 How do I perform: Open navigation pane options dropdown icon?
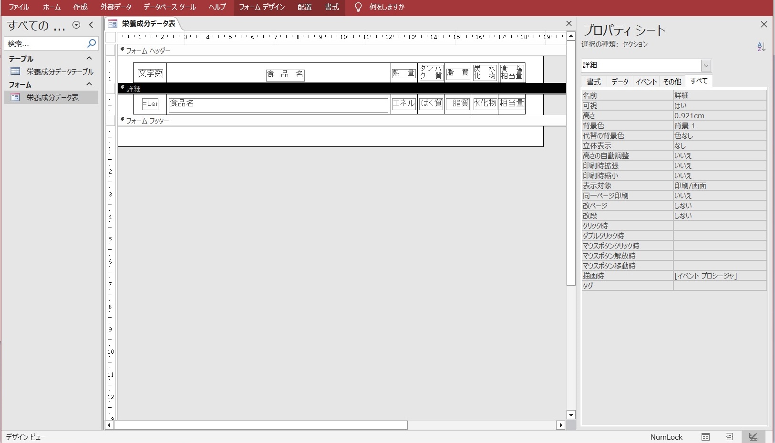point(76,25)
